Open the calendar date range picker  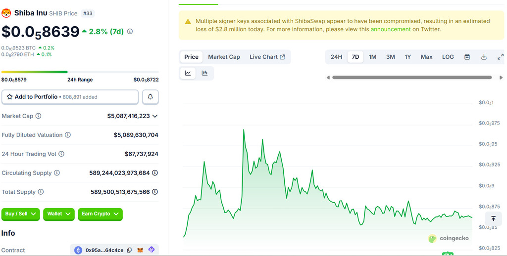point(467,57)
